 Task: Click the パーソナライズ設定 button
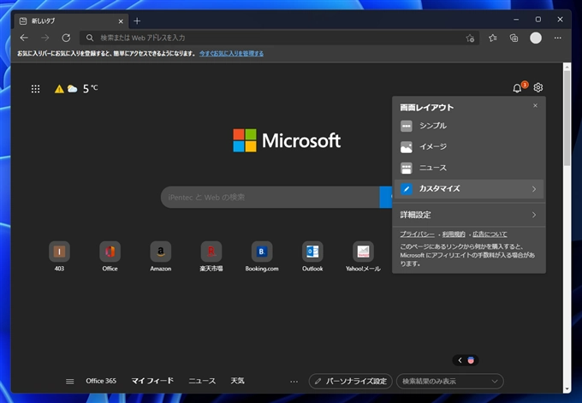point(350,381)
